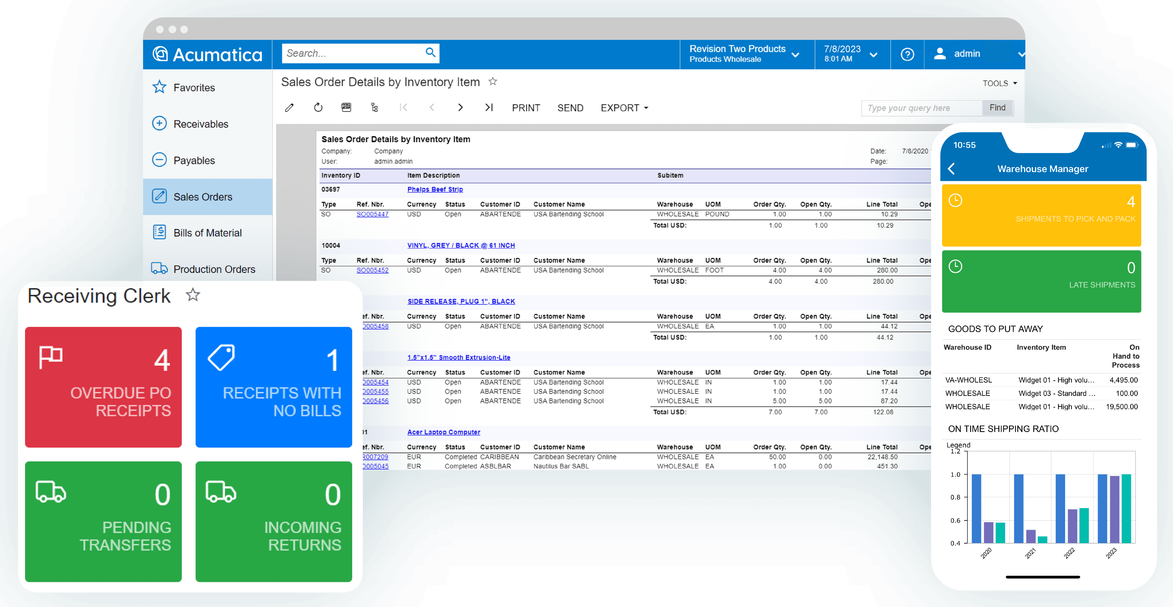Tap the Late Shipments tile
The image size is (1173, 607).
[x=1041, y=282]
